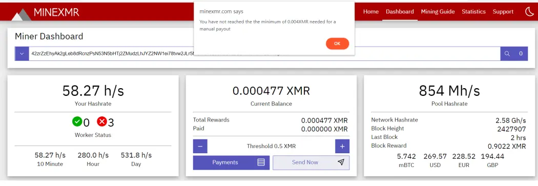The image size is (538, 186).
Task: Toggle dark mode with the moon icon
Action: coord(529,12)
